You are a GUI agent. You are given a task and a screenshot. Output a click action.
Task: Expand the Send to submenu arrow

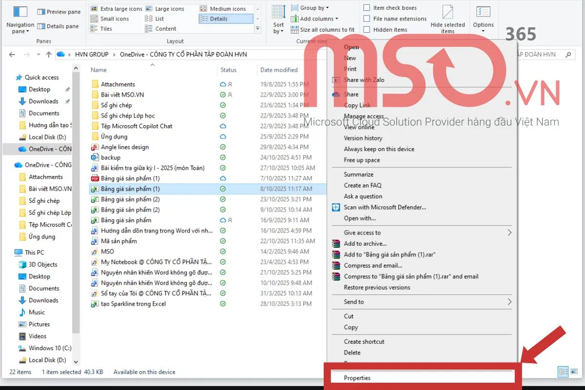509,302
